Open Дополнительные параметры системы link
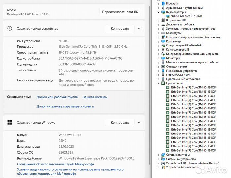Image resolution: width=231 pixels, height=178 pixels. coord(65,106)
